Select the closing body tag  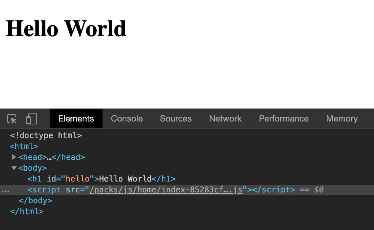35,200
